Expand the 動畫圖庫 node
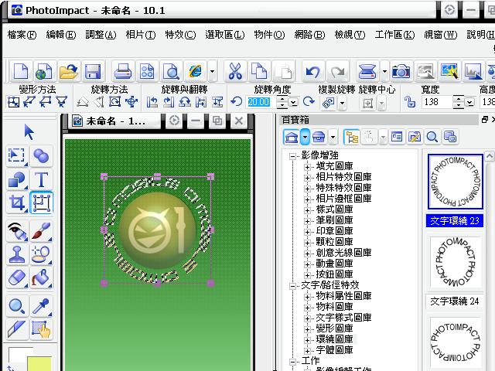This screenshot has width=495, height=371. coord(307,264)
